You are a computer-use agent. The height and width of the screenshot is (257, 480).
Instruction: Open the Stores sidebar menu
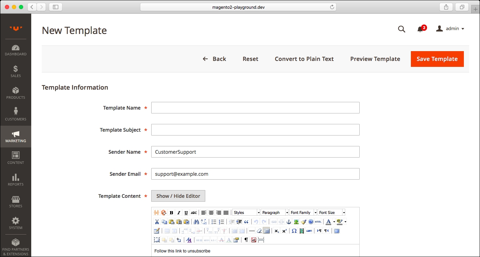tap(15, 202)
